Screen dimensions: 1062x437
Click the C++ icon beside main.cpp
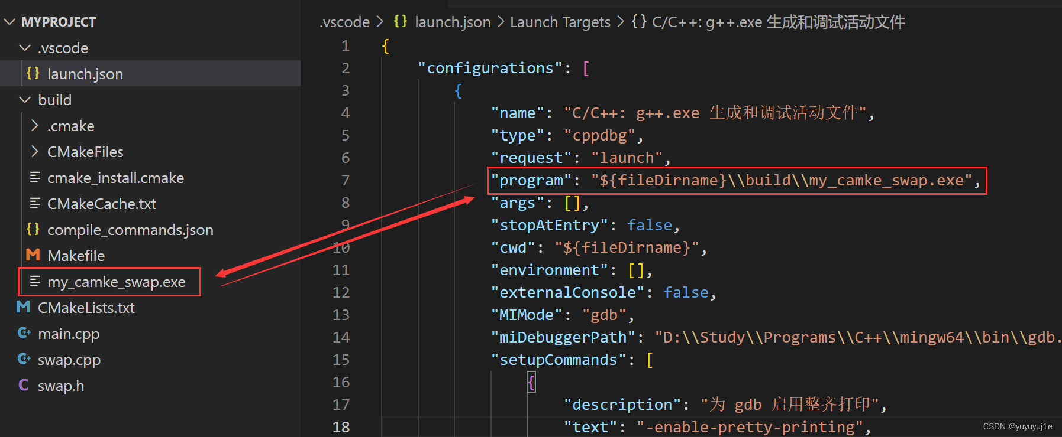(x=24, y=333)
